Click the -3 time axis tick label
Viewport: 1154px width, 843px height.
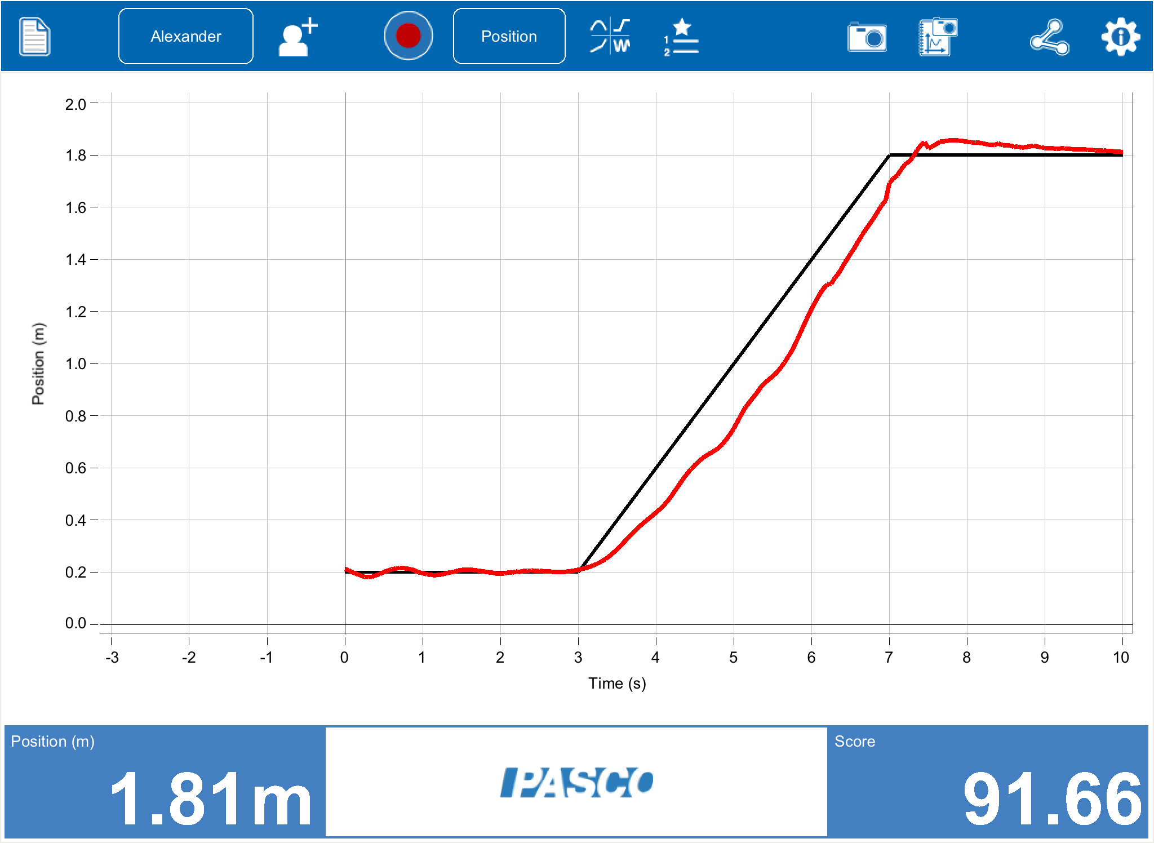[x=112, y=657]
